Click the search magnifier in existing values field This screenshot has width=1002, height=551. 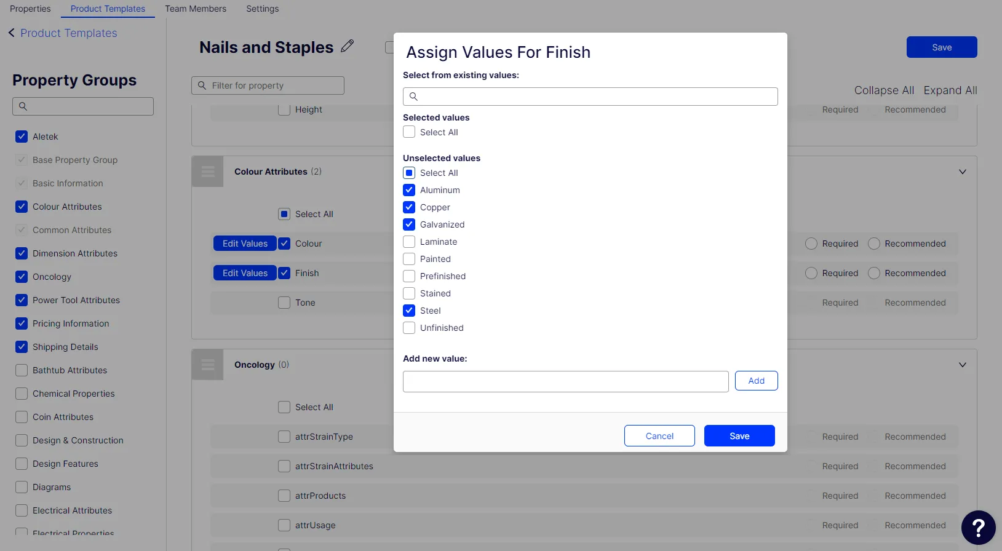[x=413, y=97]
